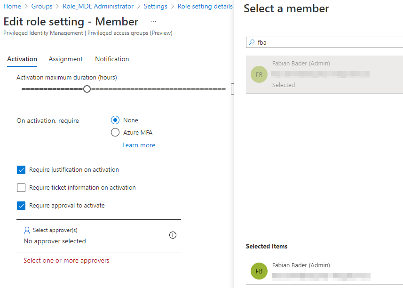Open the Learn more link
Viewport: 403px width, 288px height.
(139, 145)
